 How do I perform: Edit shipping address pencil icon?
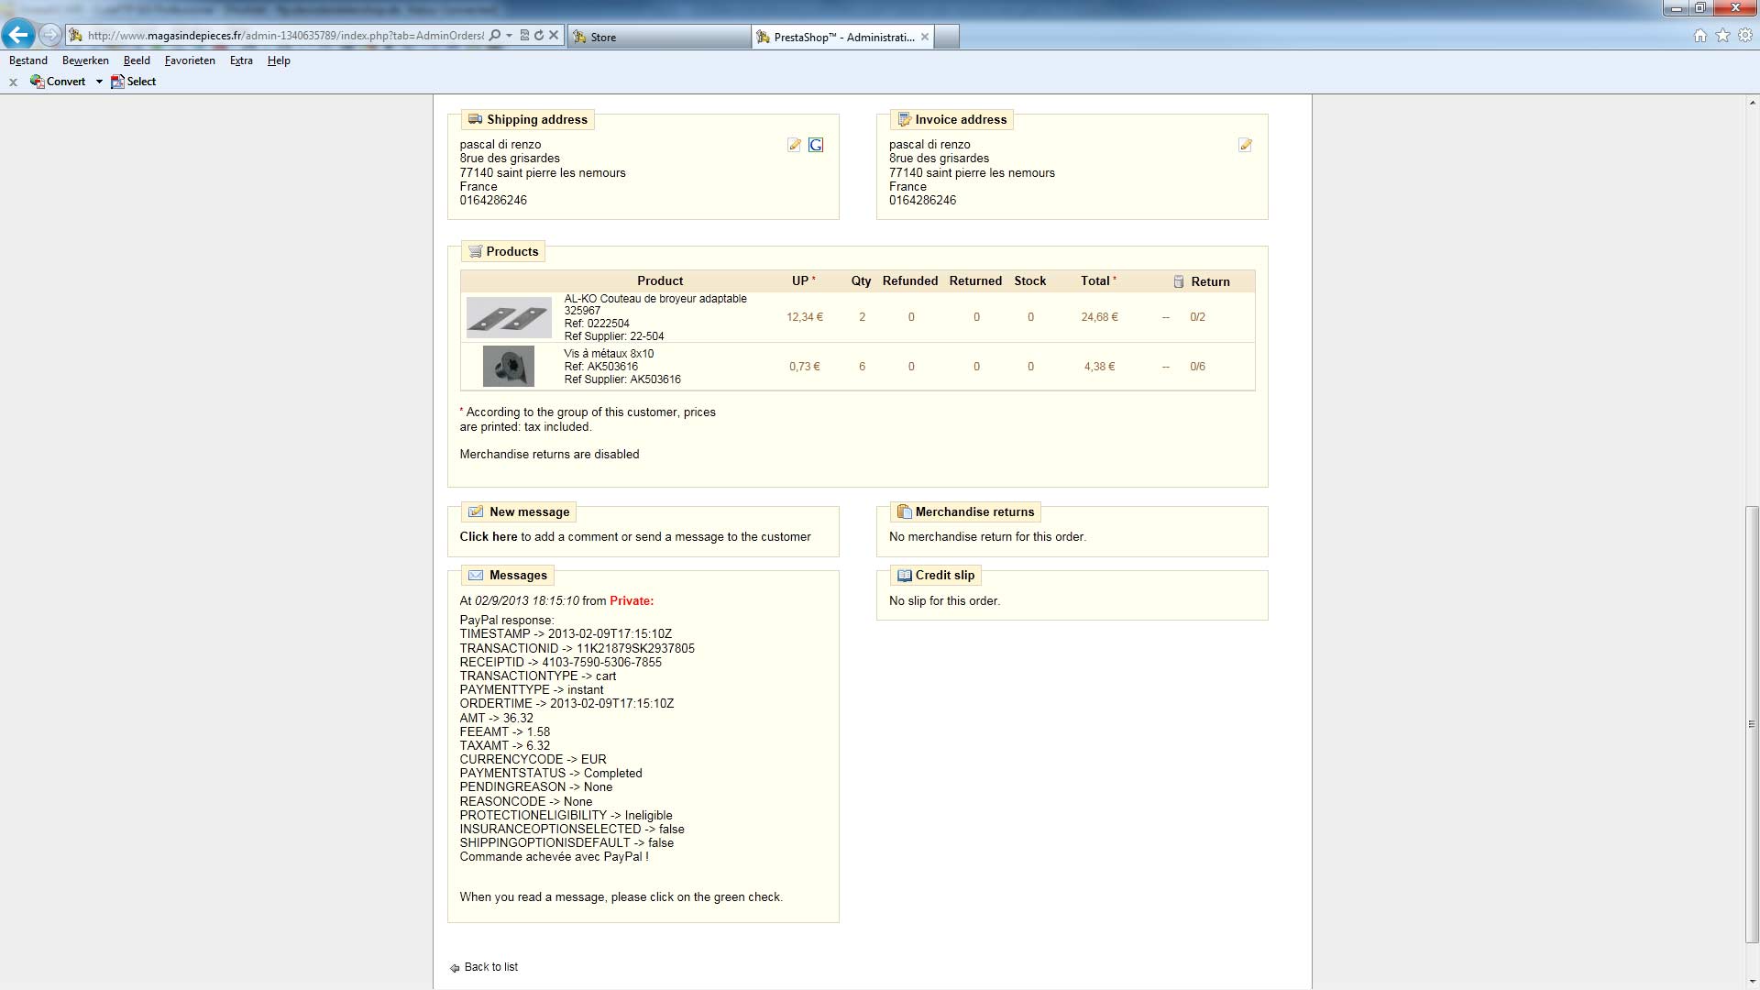pyautogui.click(x=794, y=145)
